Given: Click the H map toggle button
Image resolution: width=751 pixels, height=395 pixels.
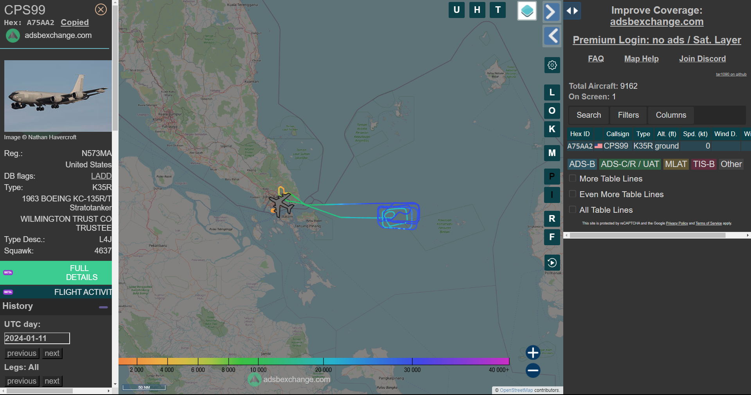Looking at the screenshot, I should (477, 10).
